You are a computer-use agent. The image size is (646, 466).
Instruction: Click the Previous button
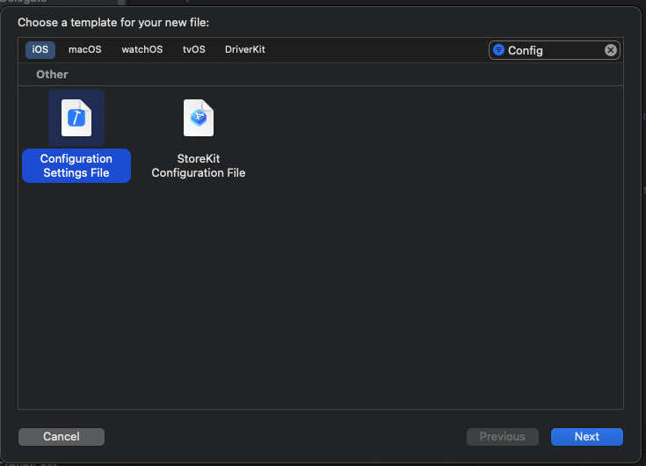tap(502, 436)
